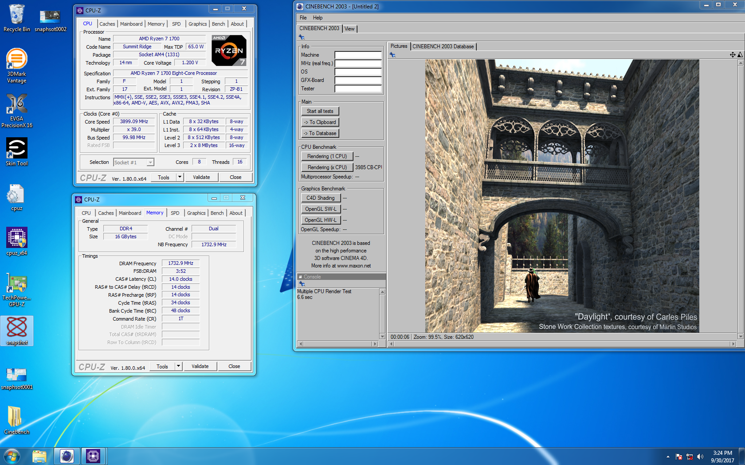Open File Explorer from the taskbar
Screen dimensions: 745x465
click(x=39, y=456)
